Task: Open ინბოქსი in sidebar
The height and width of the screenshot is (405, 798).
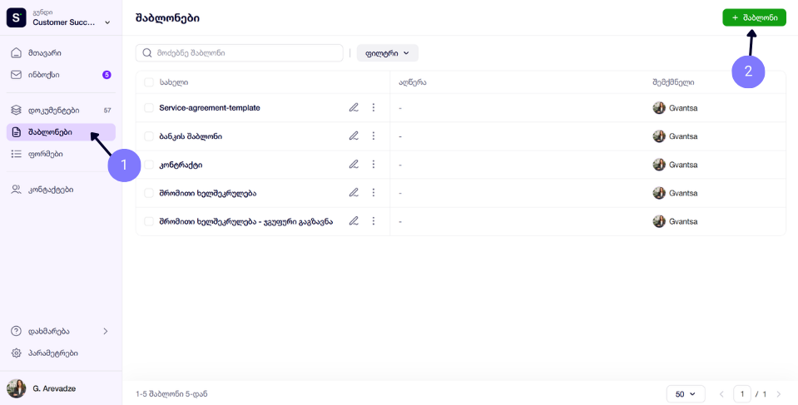Action: click(61, 75)
